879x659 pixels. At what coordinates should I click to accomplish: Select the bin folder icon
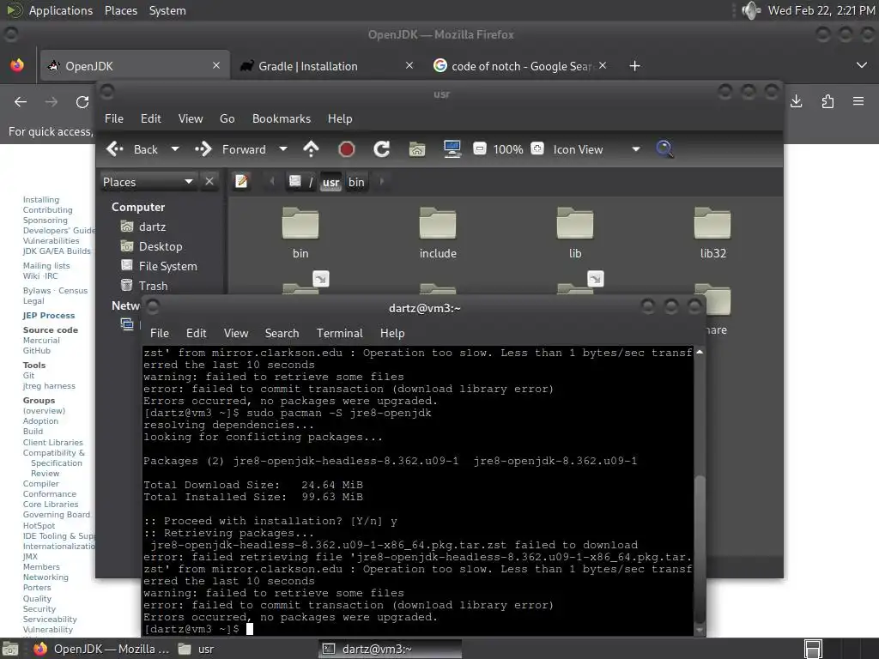[x=300, y=223]
